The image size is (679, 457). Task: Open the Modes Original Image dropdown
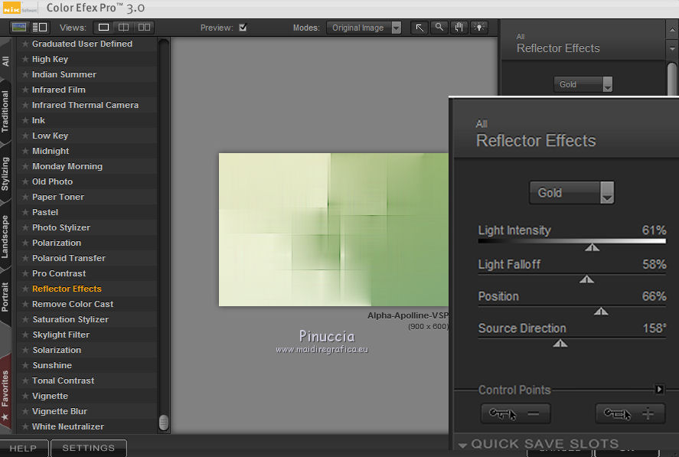(364, 28)
